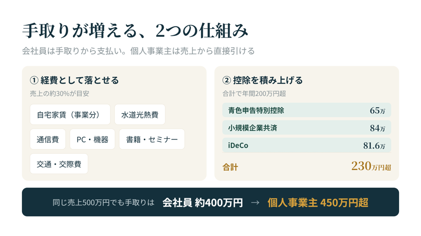Click the iDeCo deduction row
This screenshot has width=421, height=236.
306,145
